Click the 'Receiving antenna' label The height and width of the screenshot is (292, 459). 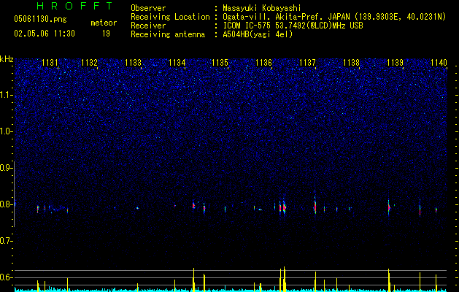[168, 34]
